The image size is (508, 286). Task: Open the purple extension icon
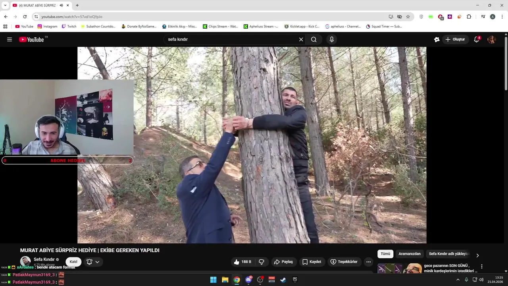tap(450, 17)
